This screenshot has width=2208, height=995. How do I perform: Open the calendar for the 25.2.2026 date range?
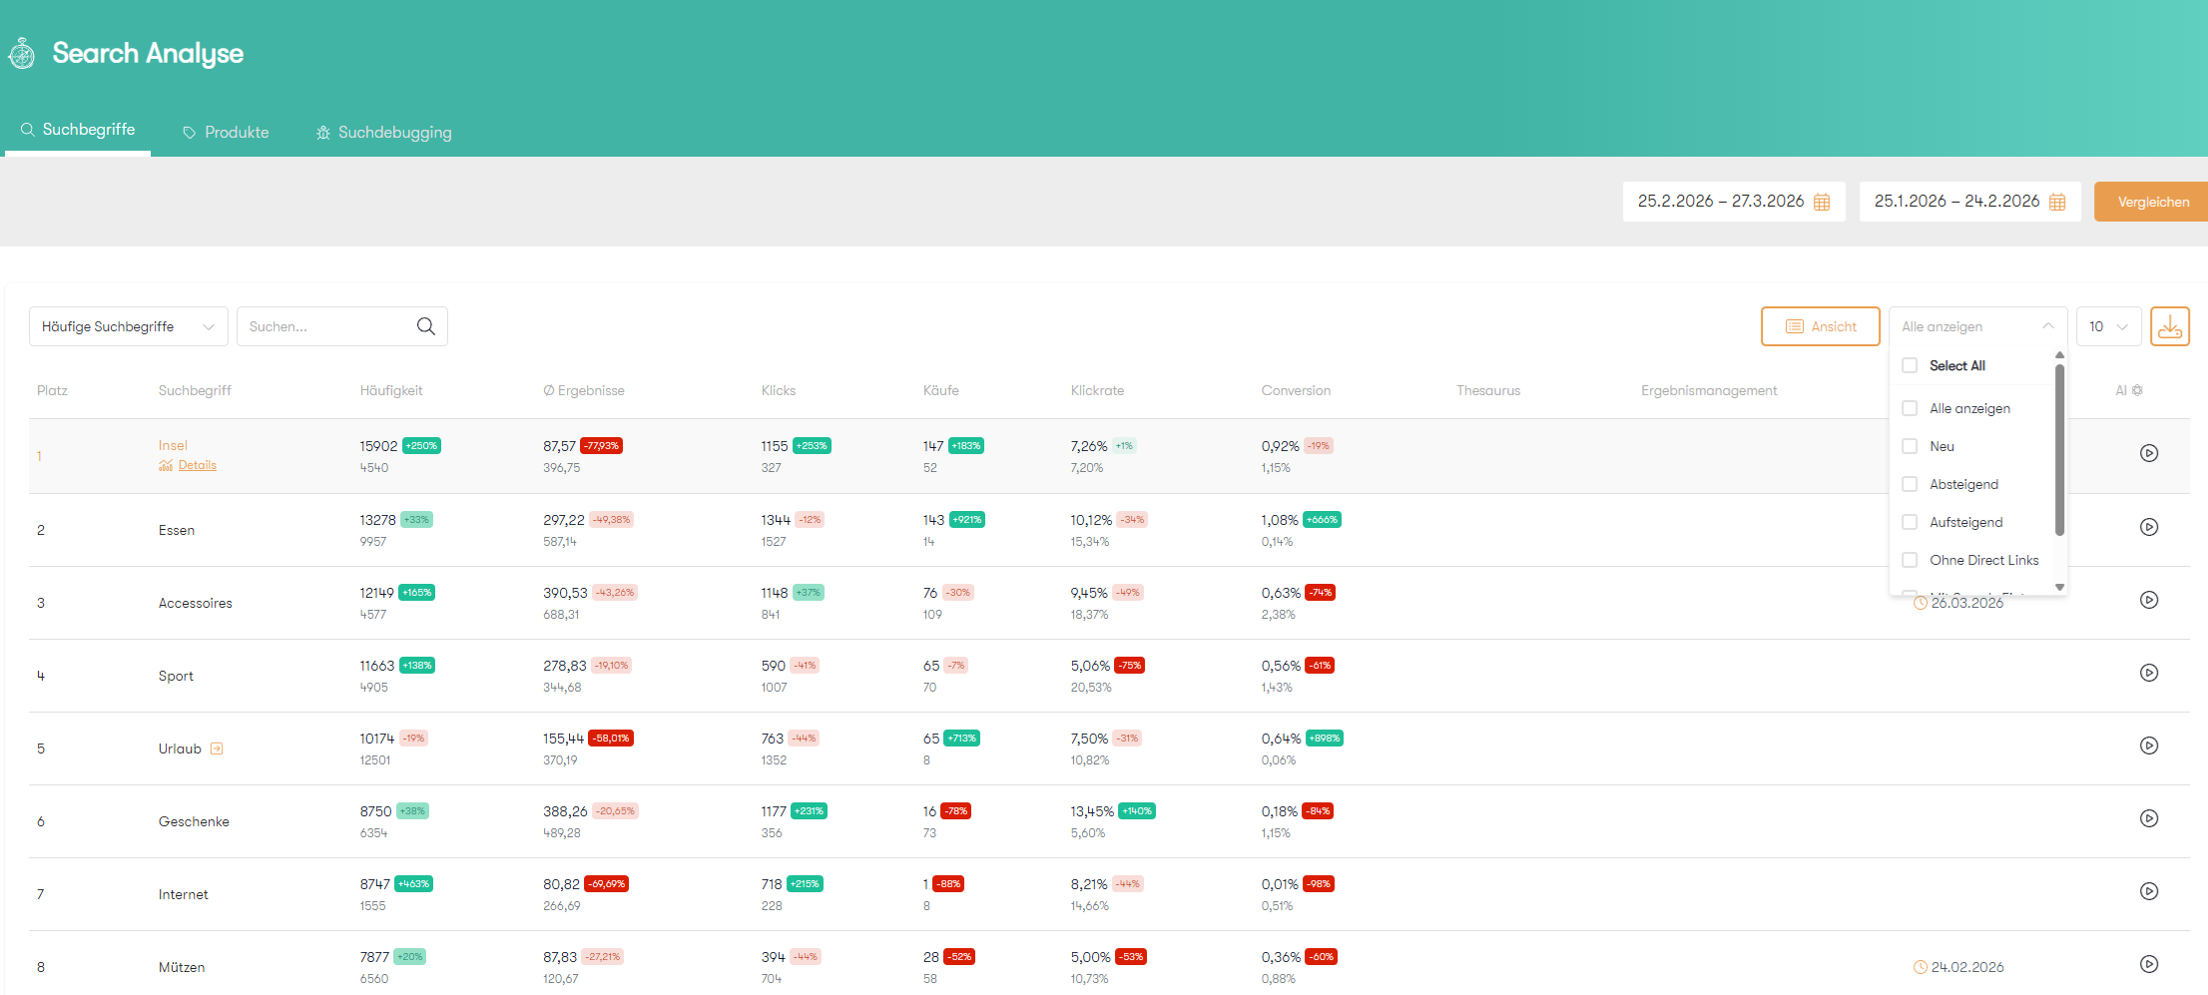point(1821,201)
